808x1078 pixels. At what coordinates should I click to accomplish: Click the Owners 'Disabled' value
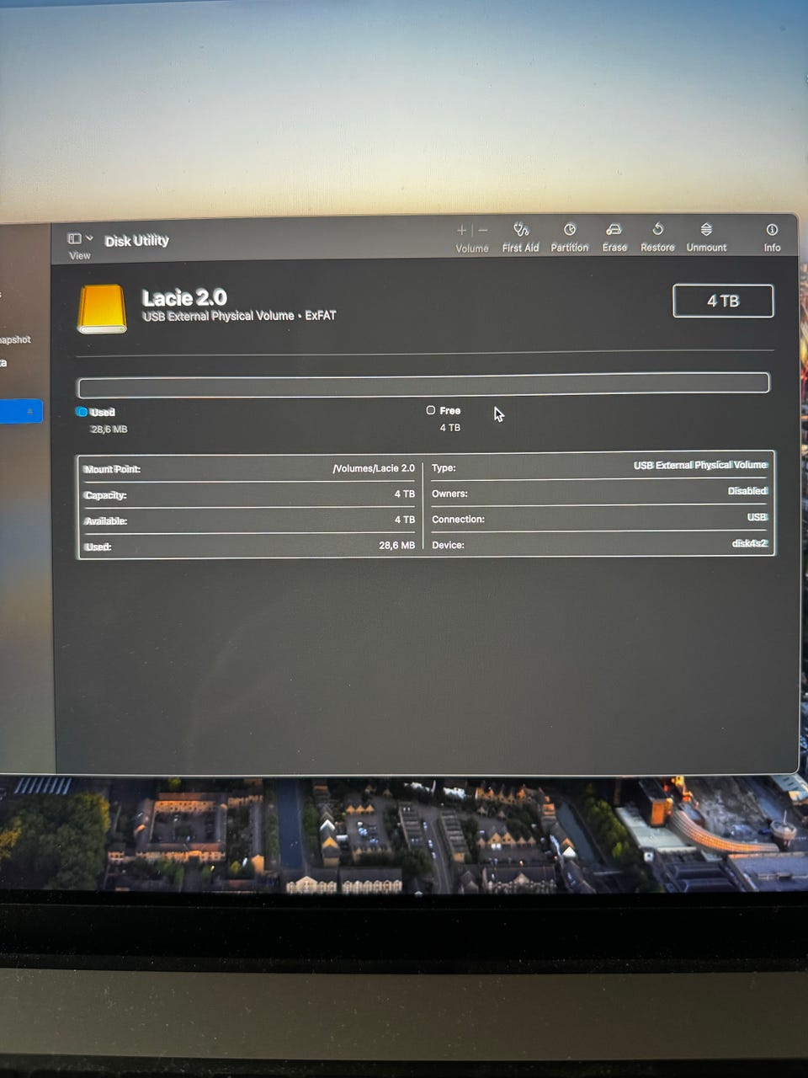[747, 491]
